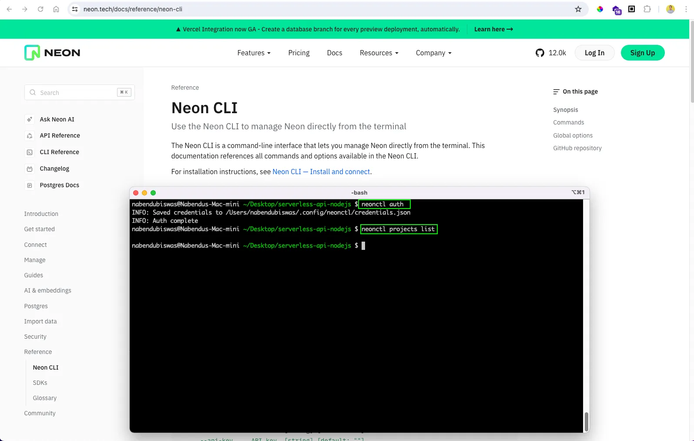Open Community sidebar section
The image size is (694, 441).
[x=40, y=413]
